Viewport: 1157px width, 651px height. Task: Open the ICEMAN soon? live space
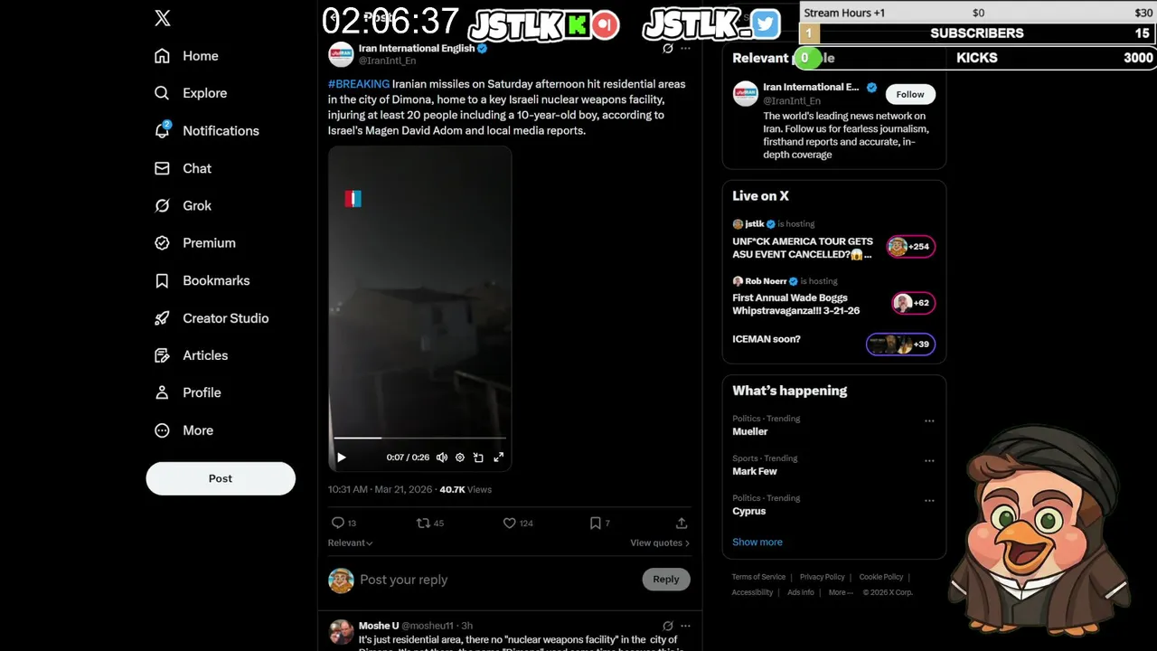point(767,339)
